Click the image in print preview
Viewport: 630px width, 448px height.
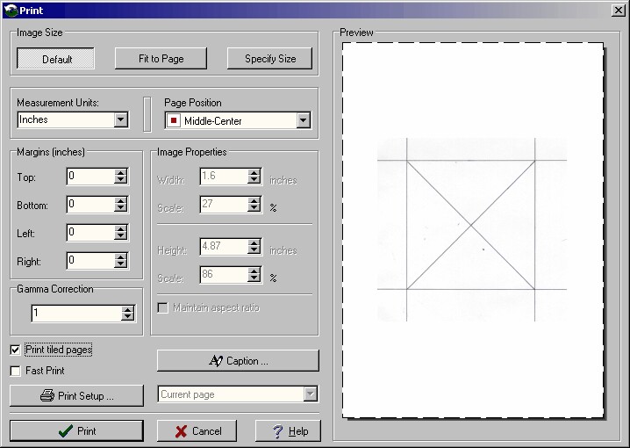472,229
